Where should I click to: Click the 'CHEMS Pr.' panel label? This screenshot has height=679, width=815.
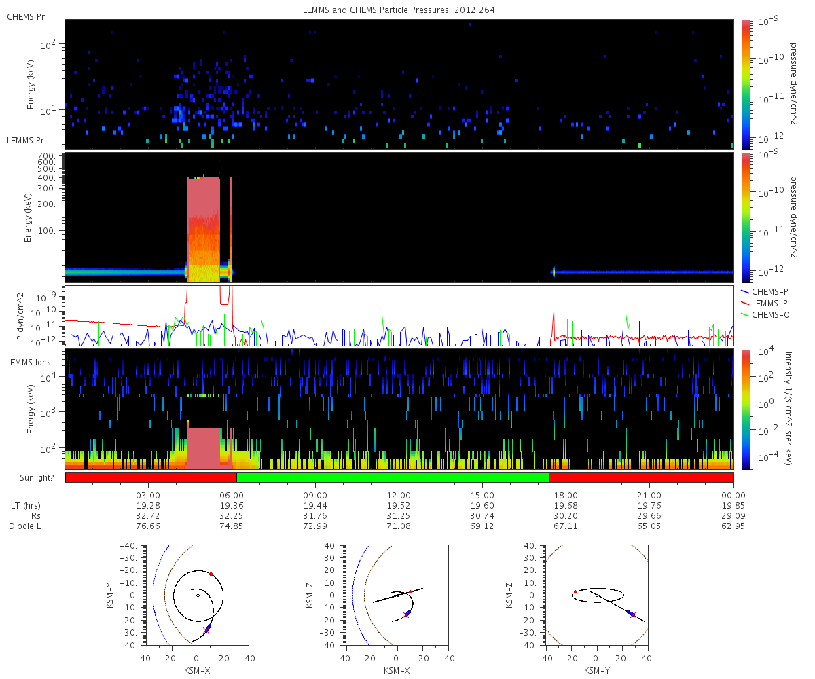(x=26, y=16)
